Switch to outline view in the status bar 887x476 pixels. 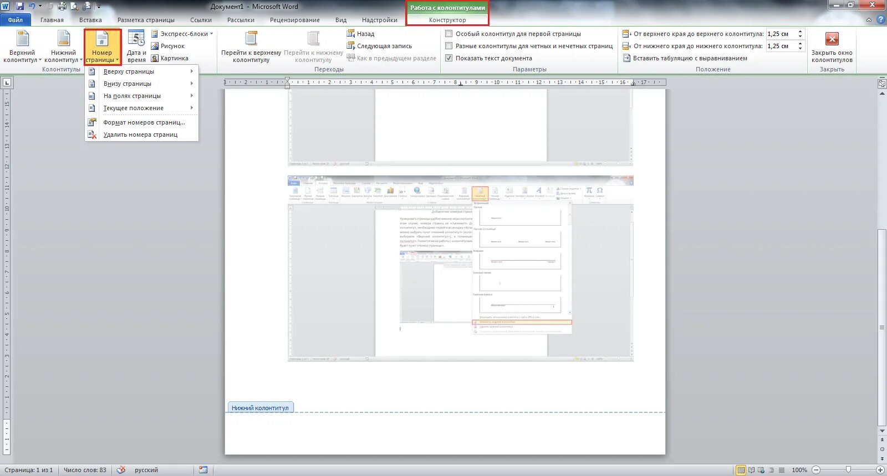(771, 470)
